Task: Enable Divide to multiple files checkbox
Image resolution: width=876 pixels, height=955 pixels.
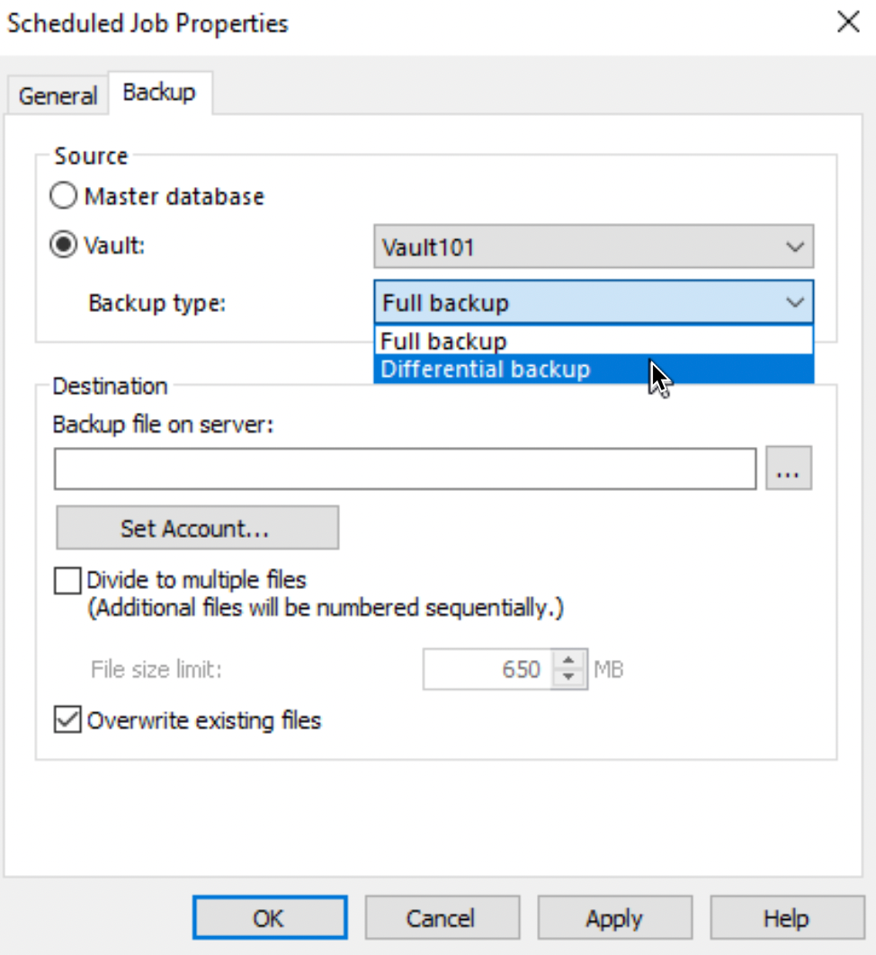Action: click(x=67, y=580)
